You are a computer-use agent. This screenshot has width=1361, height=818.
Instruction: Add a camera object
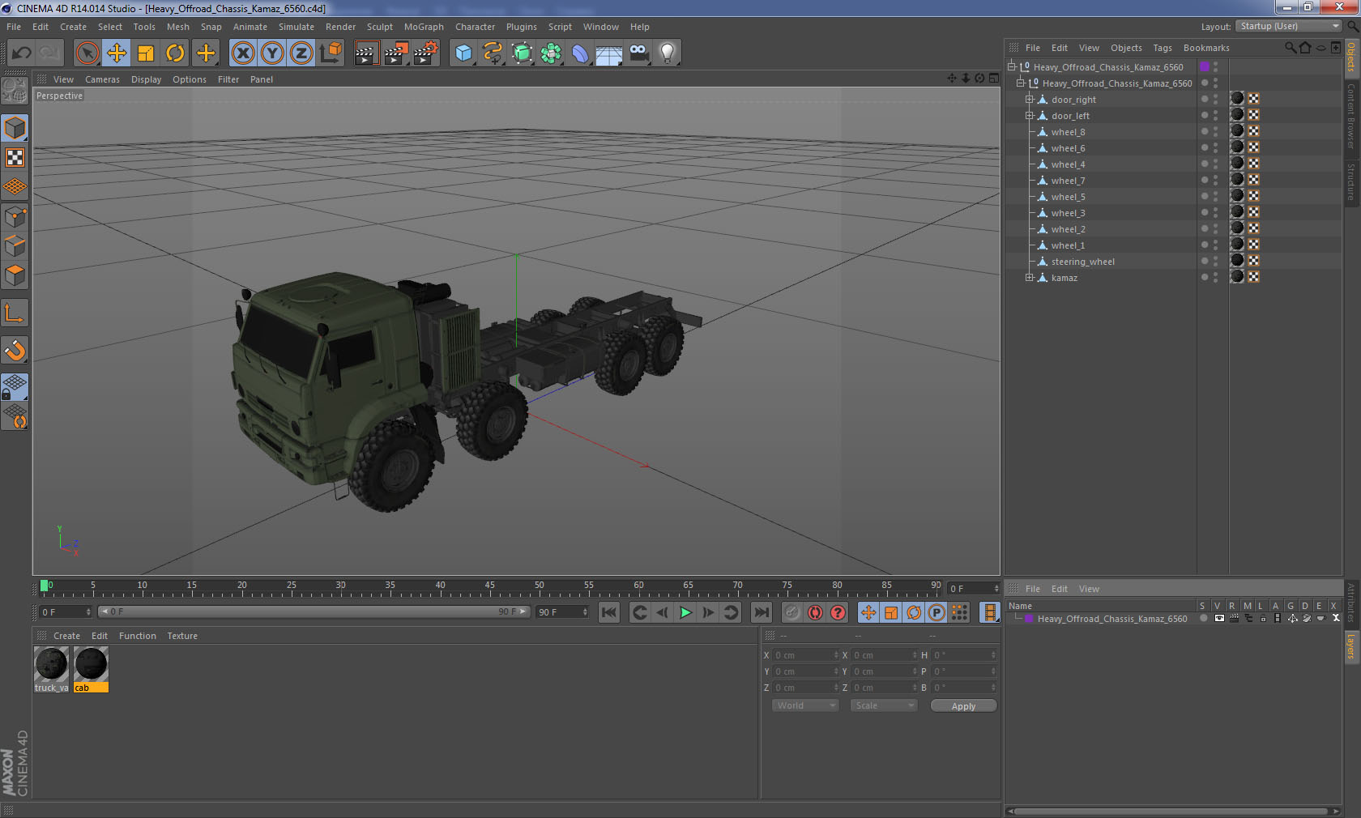click(x=638, y=53)
